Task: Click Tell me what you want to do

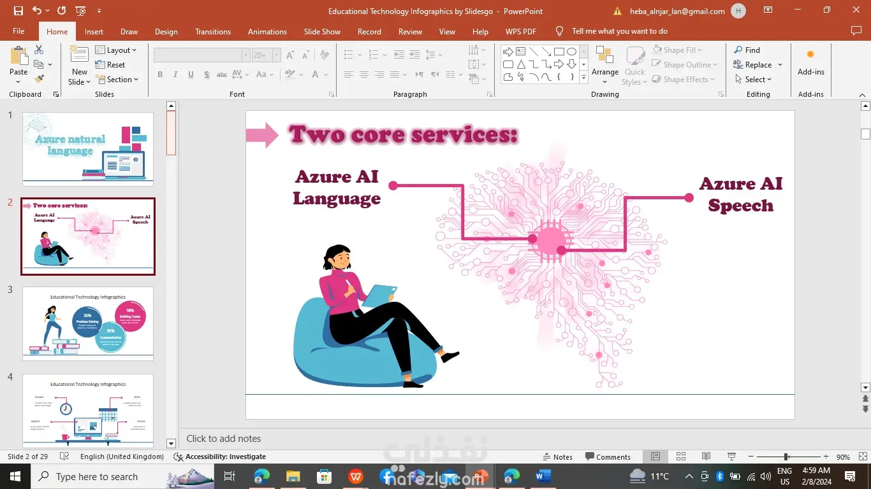Action: (620, 31)
